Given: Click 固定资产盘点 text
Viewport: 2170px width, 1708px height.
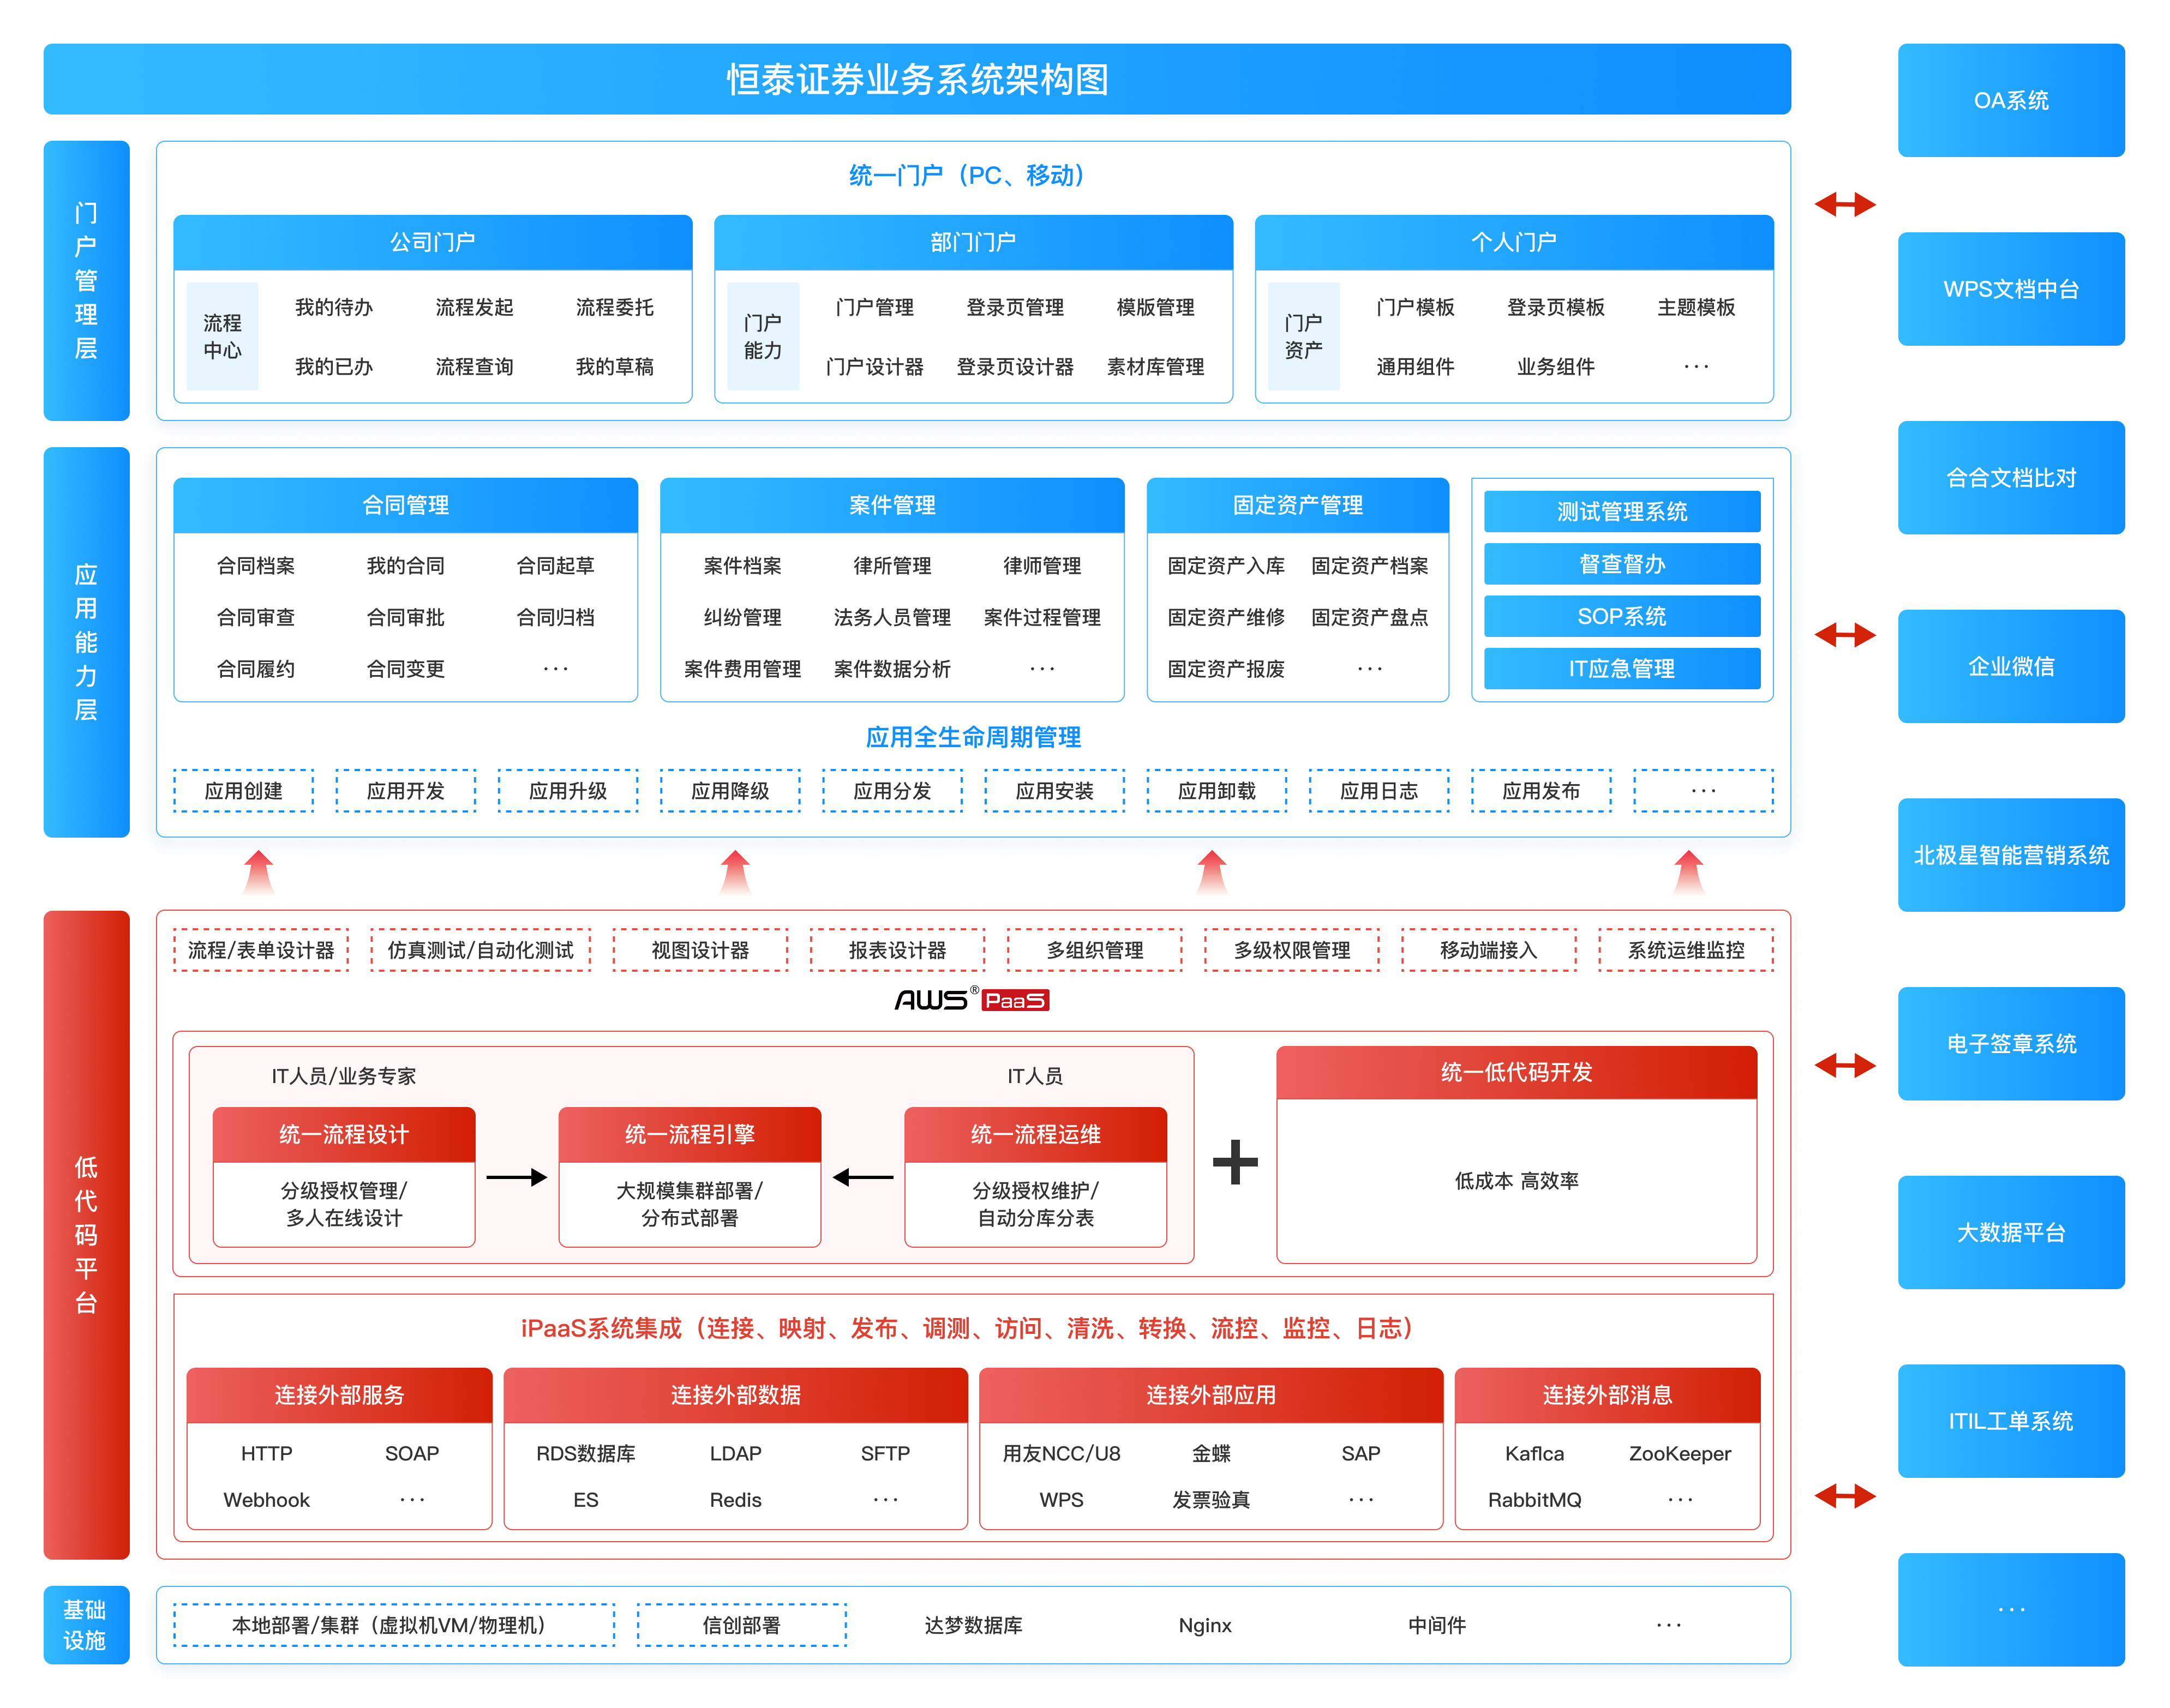Looking at the screenshot, I should coord(1370,617).
